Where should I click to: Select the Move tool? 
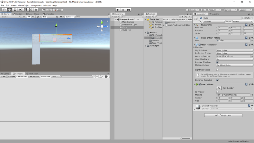click(x=10, y=10)
